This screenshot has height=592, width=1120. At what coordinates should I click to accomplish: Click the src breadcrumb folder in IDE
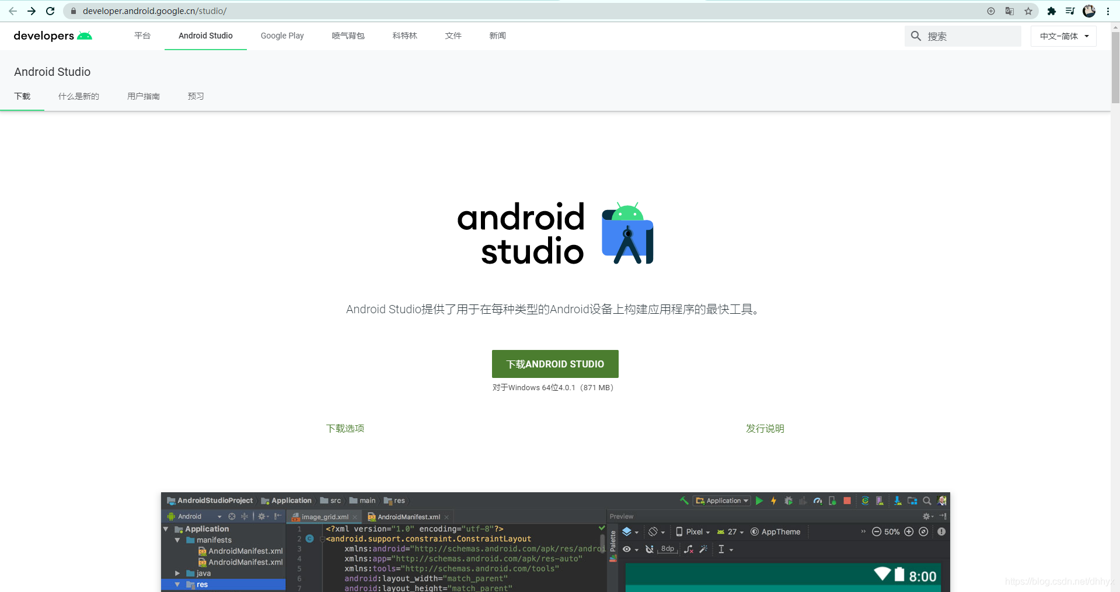(x=331, y=500)
